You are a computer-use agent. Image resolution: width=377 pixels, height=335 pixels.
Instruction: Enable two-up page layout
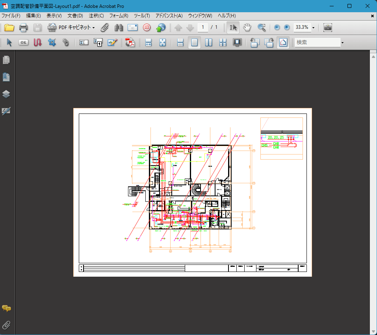[208, 42]
